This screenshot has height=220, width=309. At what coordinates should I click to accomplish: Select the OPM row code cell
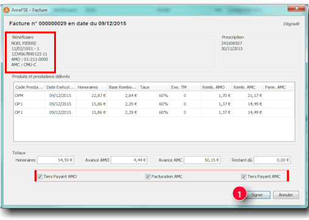click(x=29, y=96)
